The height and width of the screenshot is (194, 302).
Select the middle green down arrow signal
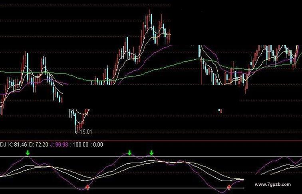(x=129, y=153)
